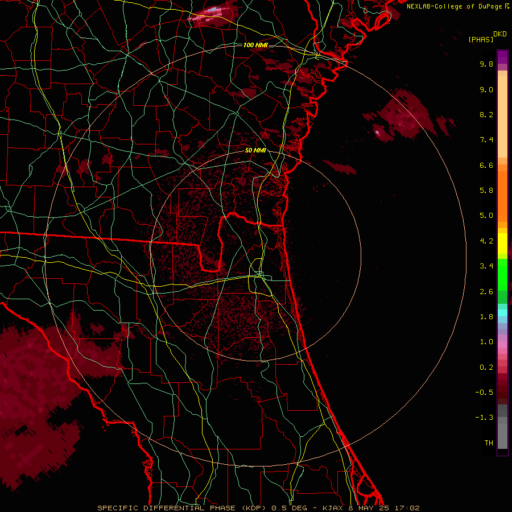Click the 2.6 value on the color scale

[486, 292]
